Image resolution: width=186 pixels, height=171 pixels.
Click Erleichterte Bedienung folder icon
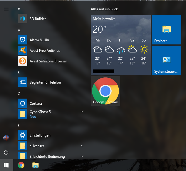23,155
